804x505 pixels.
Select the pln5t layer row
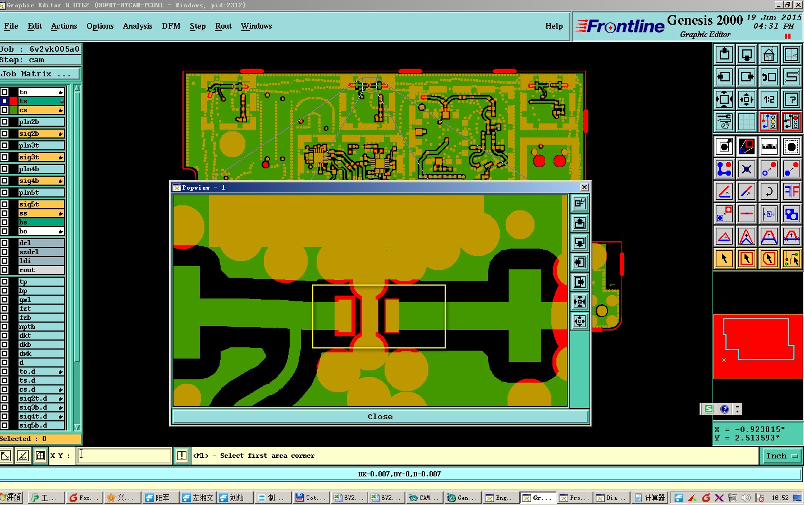click(x=41, y=192)
